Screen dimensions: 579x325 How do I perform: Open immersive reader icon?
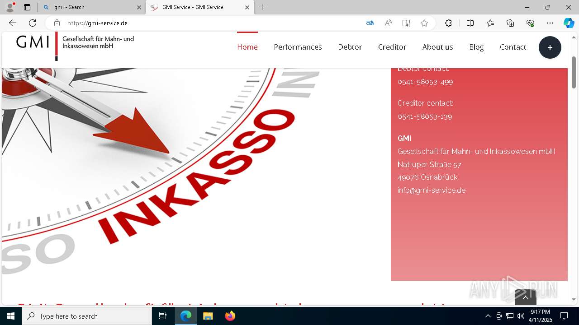coord(406,23)
